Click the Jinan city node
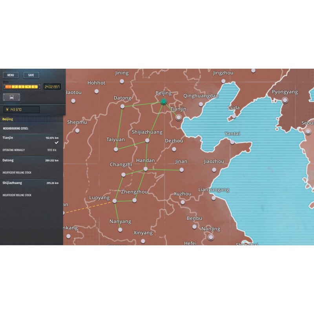 [x=181, y=170]
